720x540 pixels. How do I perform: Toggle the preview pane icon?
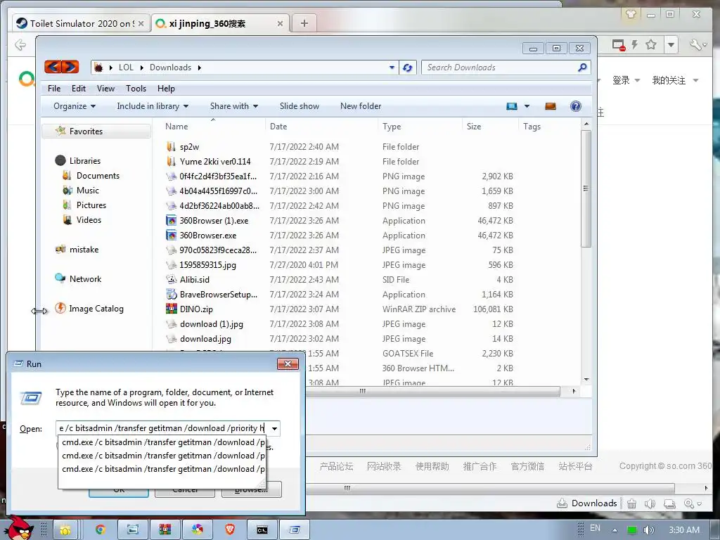point(550,106)
